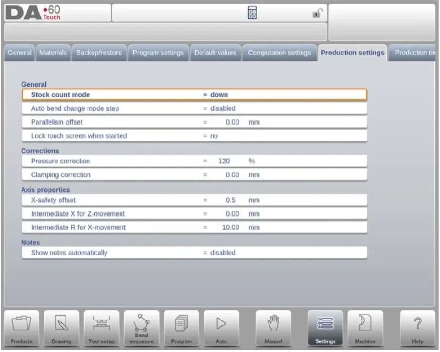Click the 'Axis properties' section heading
Screen dimensions: 440x352
pos(45,190)
